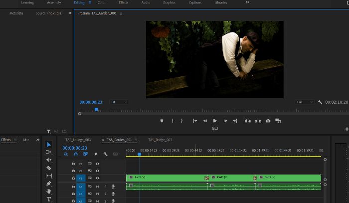Open the Effects panel menu

15,140
